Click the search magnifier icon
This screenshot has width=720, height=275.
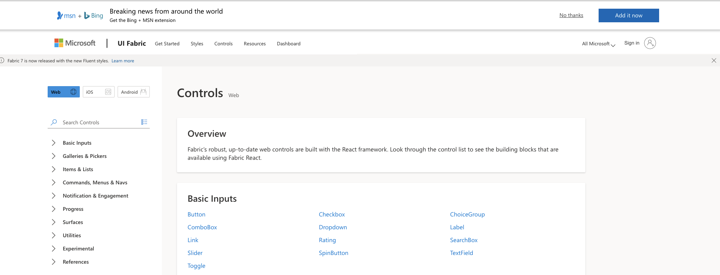(x=54, y=122)
